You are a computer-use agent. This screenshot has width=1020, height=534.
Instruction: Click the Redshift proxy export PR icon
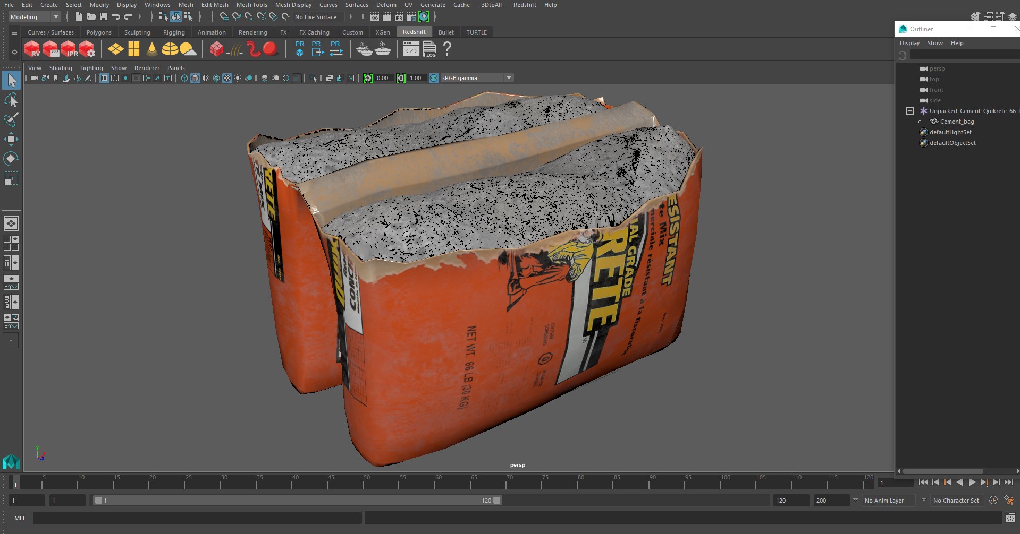coord(317,49)
